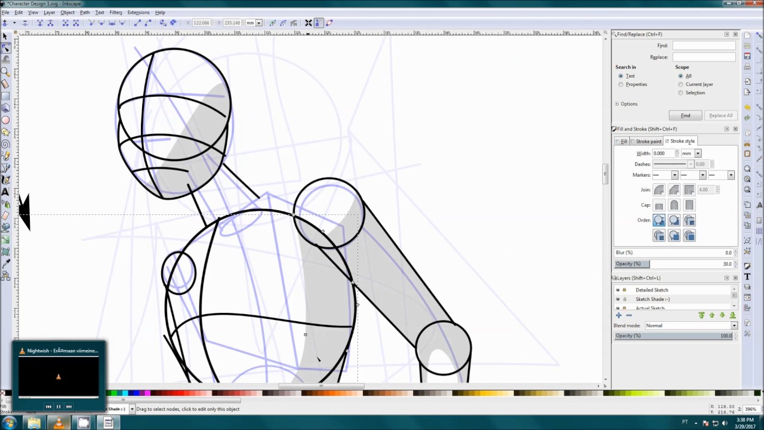
Task: Select the Properties search radio button
Action: coord(621,84)
